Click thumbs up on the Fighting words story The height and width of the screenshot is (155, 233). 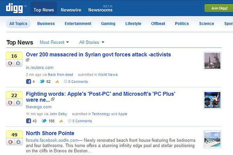click(18, 102)
